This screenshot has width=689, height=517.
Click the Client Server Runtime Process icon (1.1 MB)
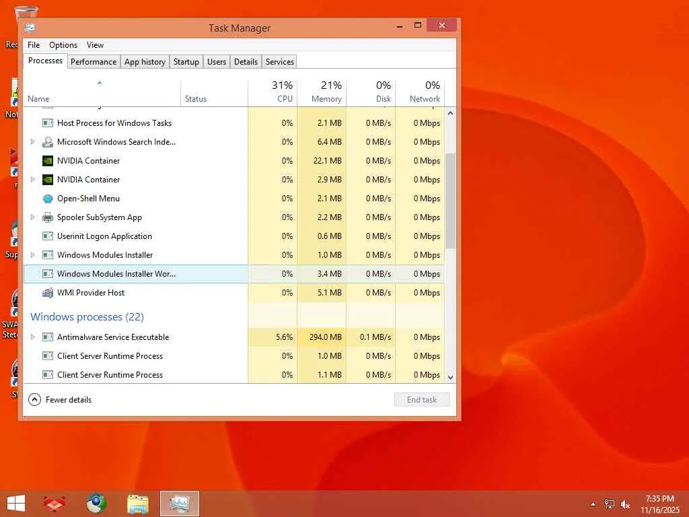pyautogui.click(x=48, y=375)
